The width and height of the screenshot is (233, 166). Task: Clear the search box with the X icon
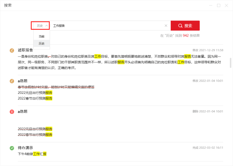[166, 26]
